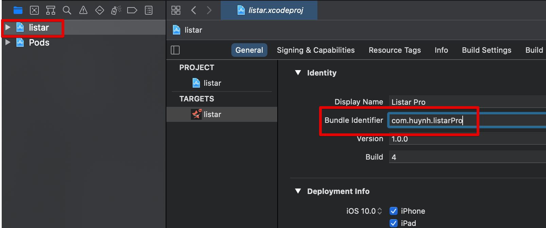Viewport: 546px width, 228px height.
Task: Select the listar target in TARGETS
Action: [222, 114]
